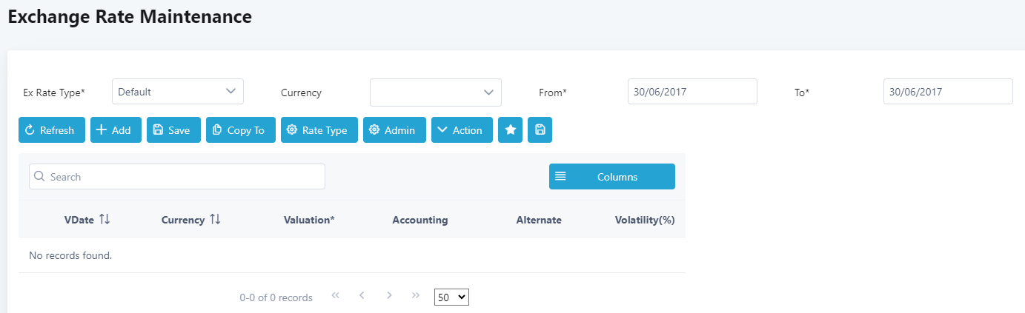
Task: Open the Rate Type settings
Action: (x=319, y=130)
